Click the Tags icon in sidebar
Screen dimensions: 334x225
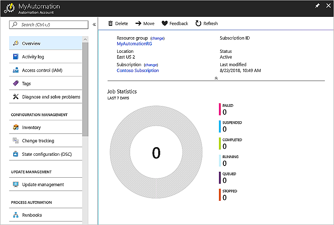click(16, 83)
